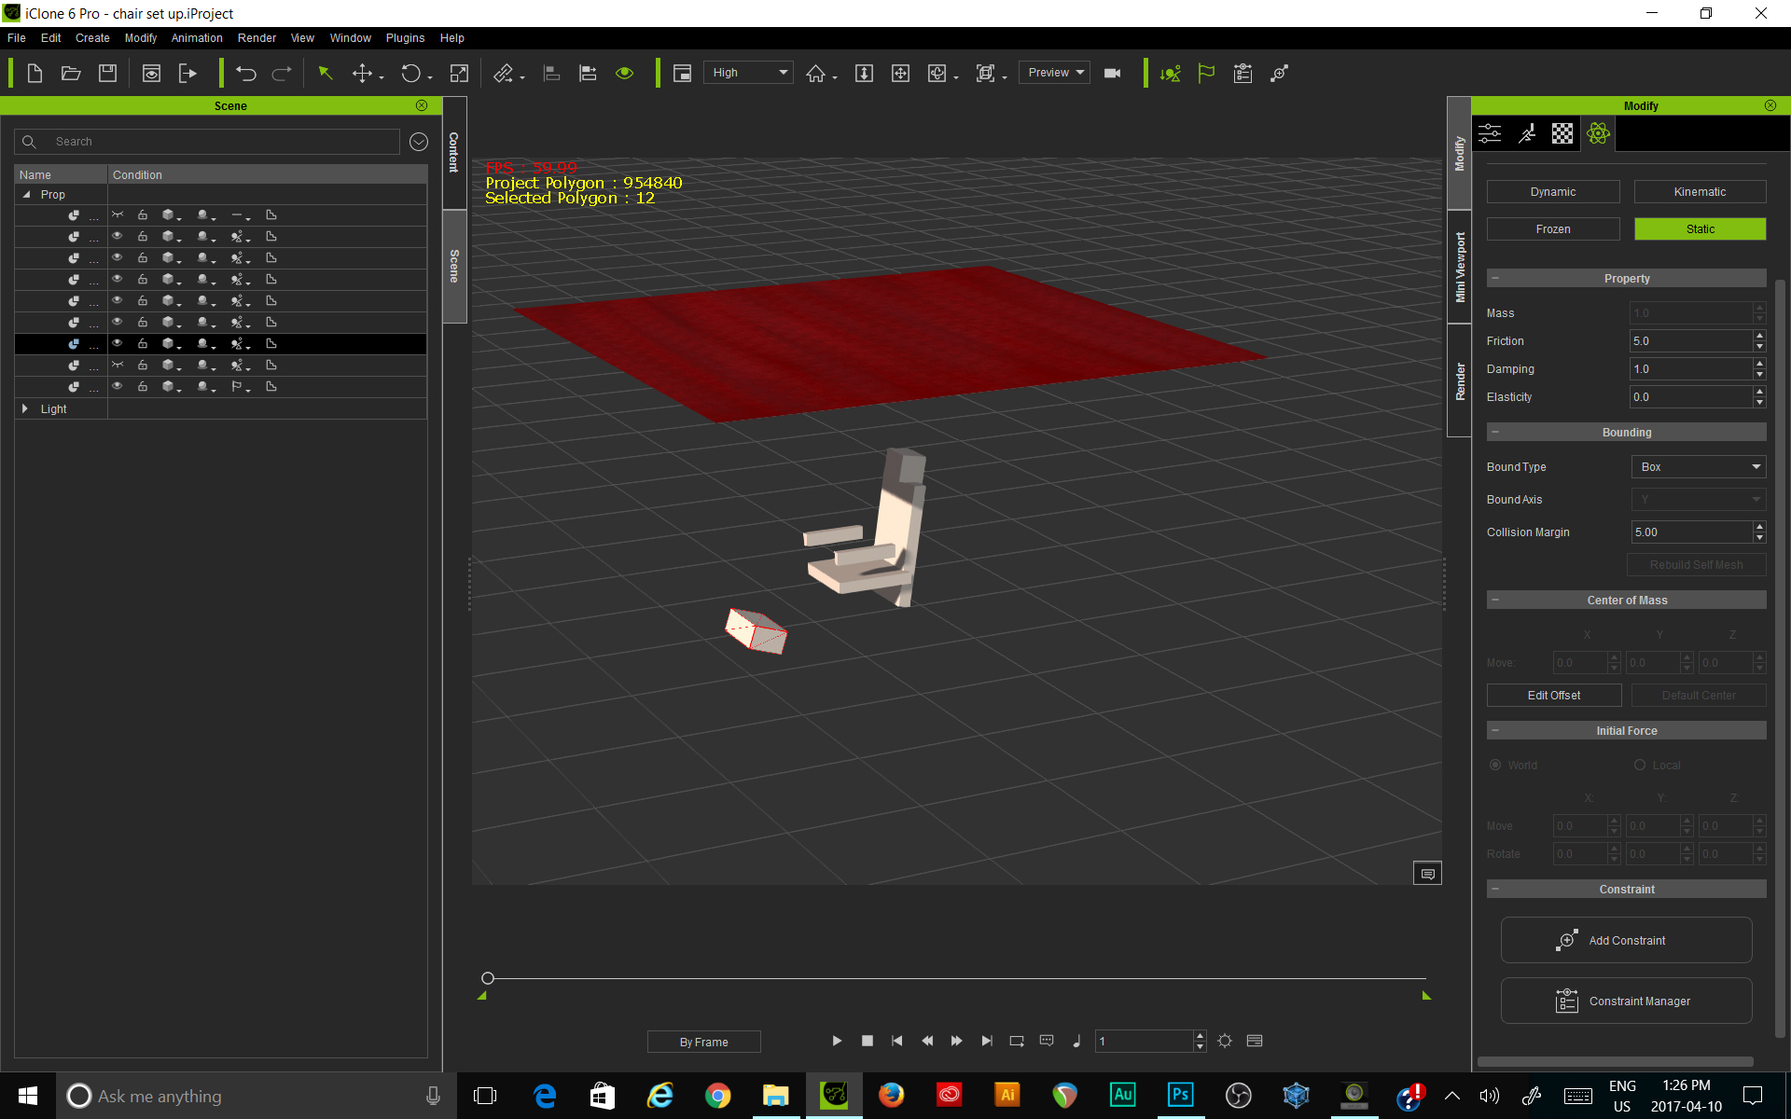Image resolution: width=1791 pixels, height=1119 pixels.
Task: Choose the Scale object tool
Action: [459, 74]
